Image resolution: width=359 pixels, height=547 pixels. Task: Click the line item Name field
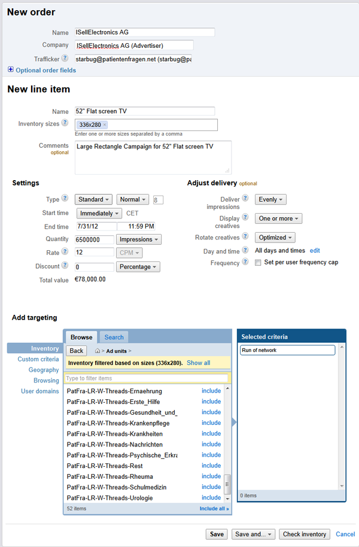(x=145, y=111)
